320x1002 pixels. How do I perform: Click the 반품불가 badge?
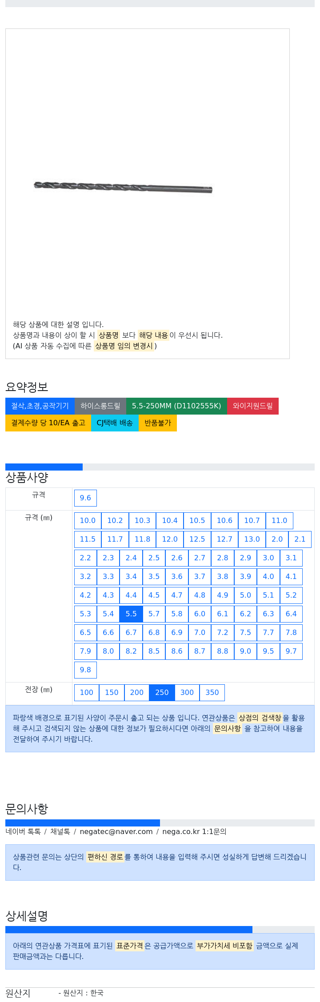(x=158, y=423)
